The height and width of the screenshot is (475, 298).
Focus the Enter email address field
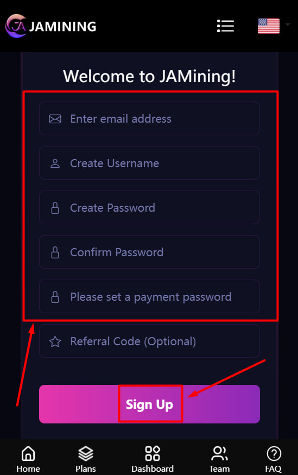pyautogui.click(x=149, y=118)
